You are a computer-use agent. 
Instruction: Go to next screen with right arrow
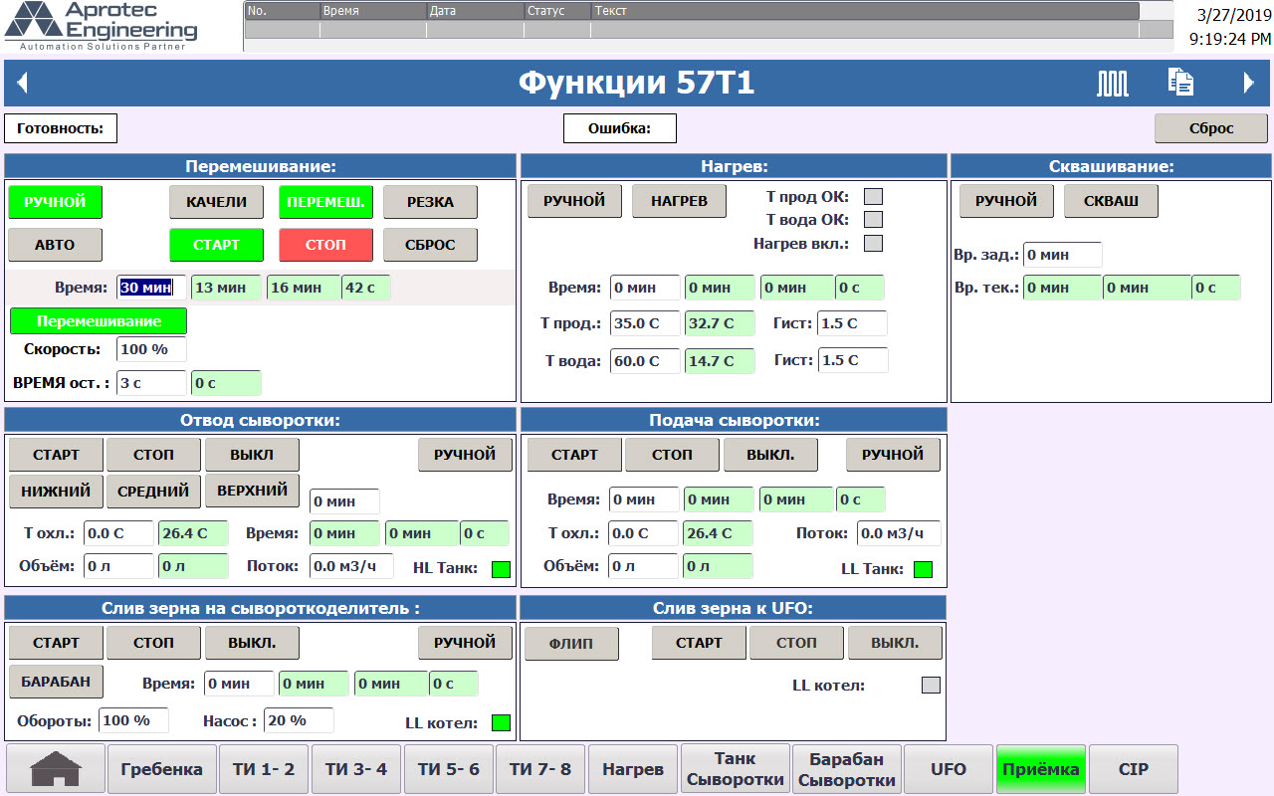click(1249, 84)
